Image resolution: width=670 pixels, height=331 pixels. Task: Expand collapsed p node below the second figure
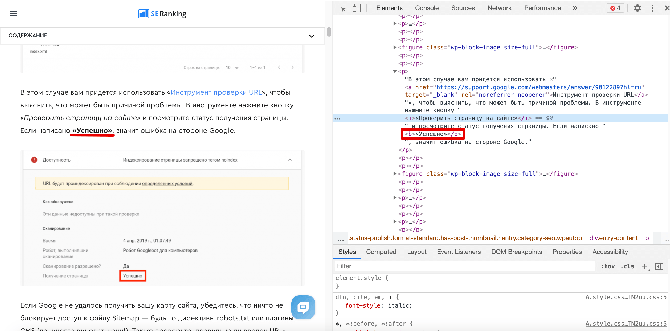[395, 198]
